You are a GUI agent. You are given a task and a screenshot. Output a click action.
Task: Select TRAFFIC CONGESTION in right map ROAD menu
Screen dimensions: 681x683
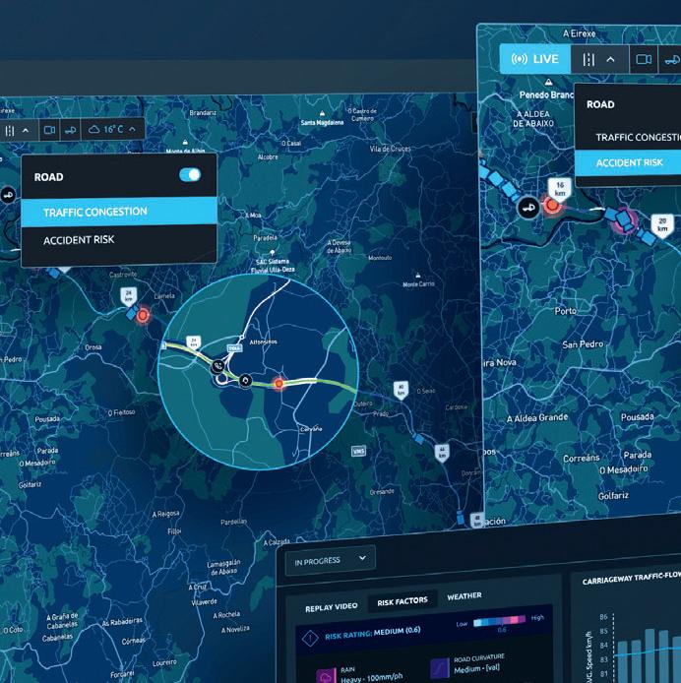pos(639,137)
